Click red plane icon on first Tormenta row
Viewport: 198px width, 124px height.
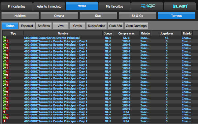tap(7, 41)
